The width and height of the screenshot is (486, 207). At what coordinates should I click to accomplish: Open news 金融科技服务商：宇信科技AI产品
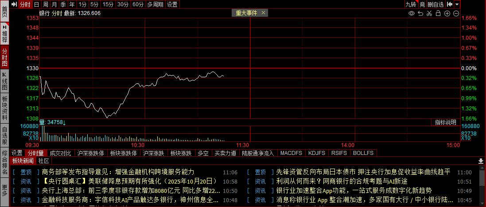tap(131, 200)
